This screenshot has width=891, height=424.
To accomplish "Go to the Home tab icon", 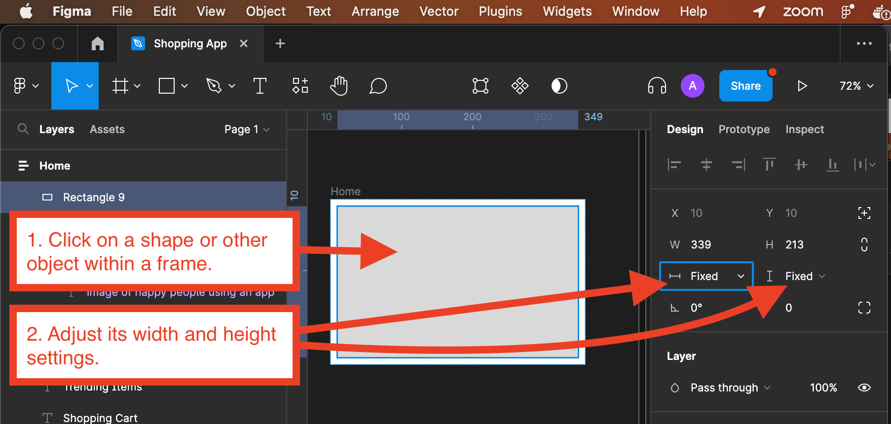I will pyautogui.click(x=98, y=43).
